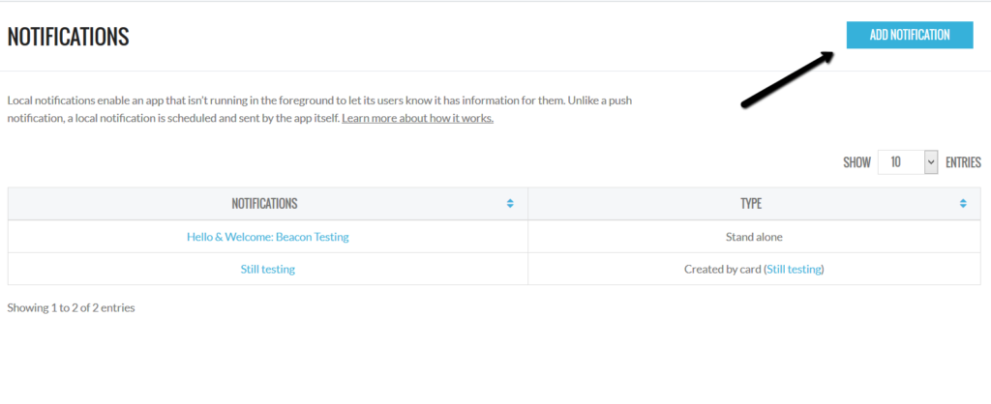The height and width of the screenshot is (404, 991).
Task: Click the SHOW label beside the dropdown
Action: point(856,162)
